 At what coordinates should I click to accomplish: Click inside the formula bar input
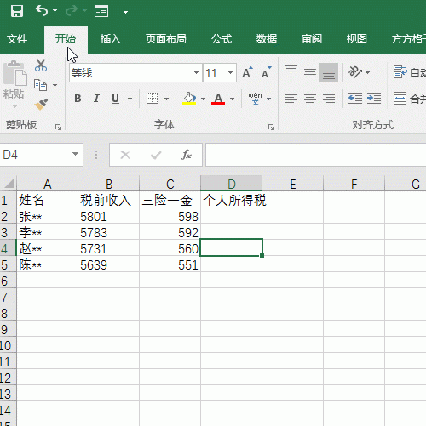coord(316,155)
